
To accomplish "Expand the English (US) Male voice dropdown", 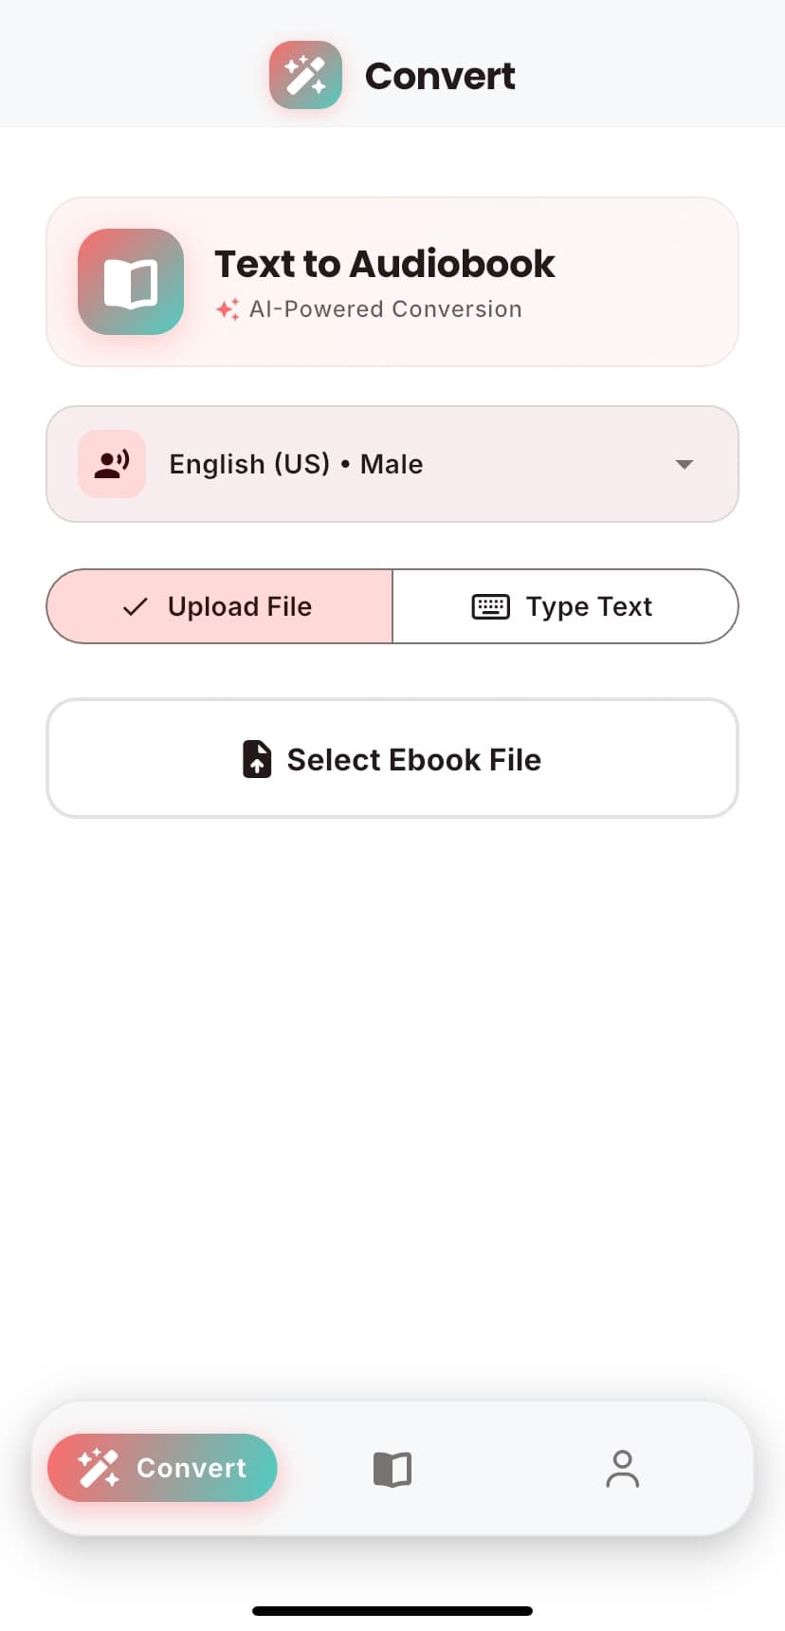I will coord(392,464).
